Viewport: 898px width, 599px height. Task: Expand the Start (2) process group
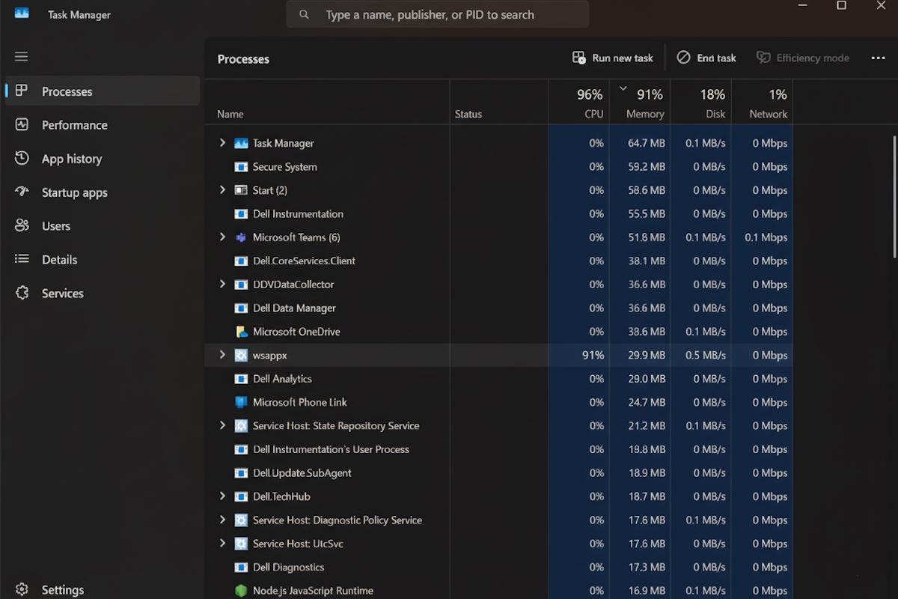tap(222, 190)
